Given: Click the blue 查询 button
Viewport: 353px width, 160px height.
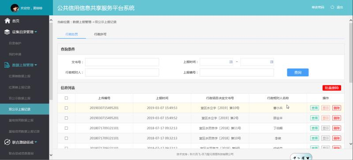Looking at the screenshot, I should coord(297,73).
